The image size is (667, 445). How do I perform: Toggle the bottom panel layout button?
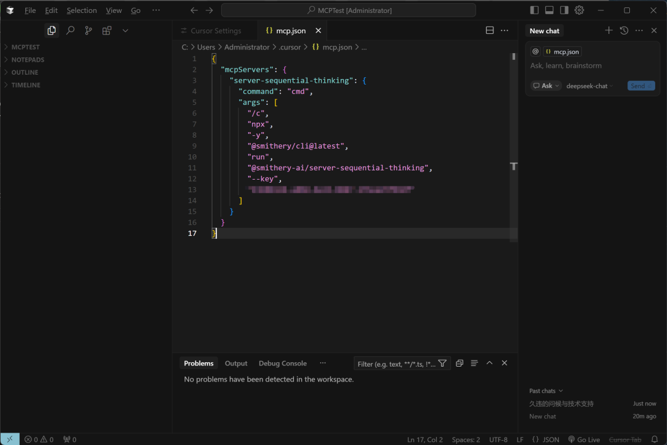[x=549, y=10]
